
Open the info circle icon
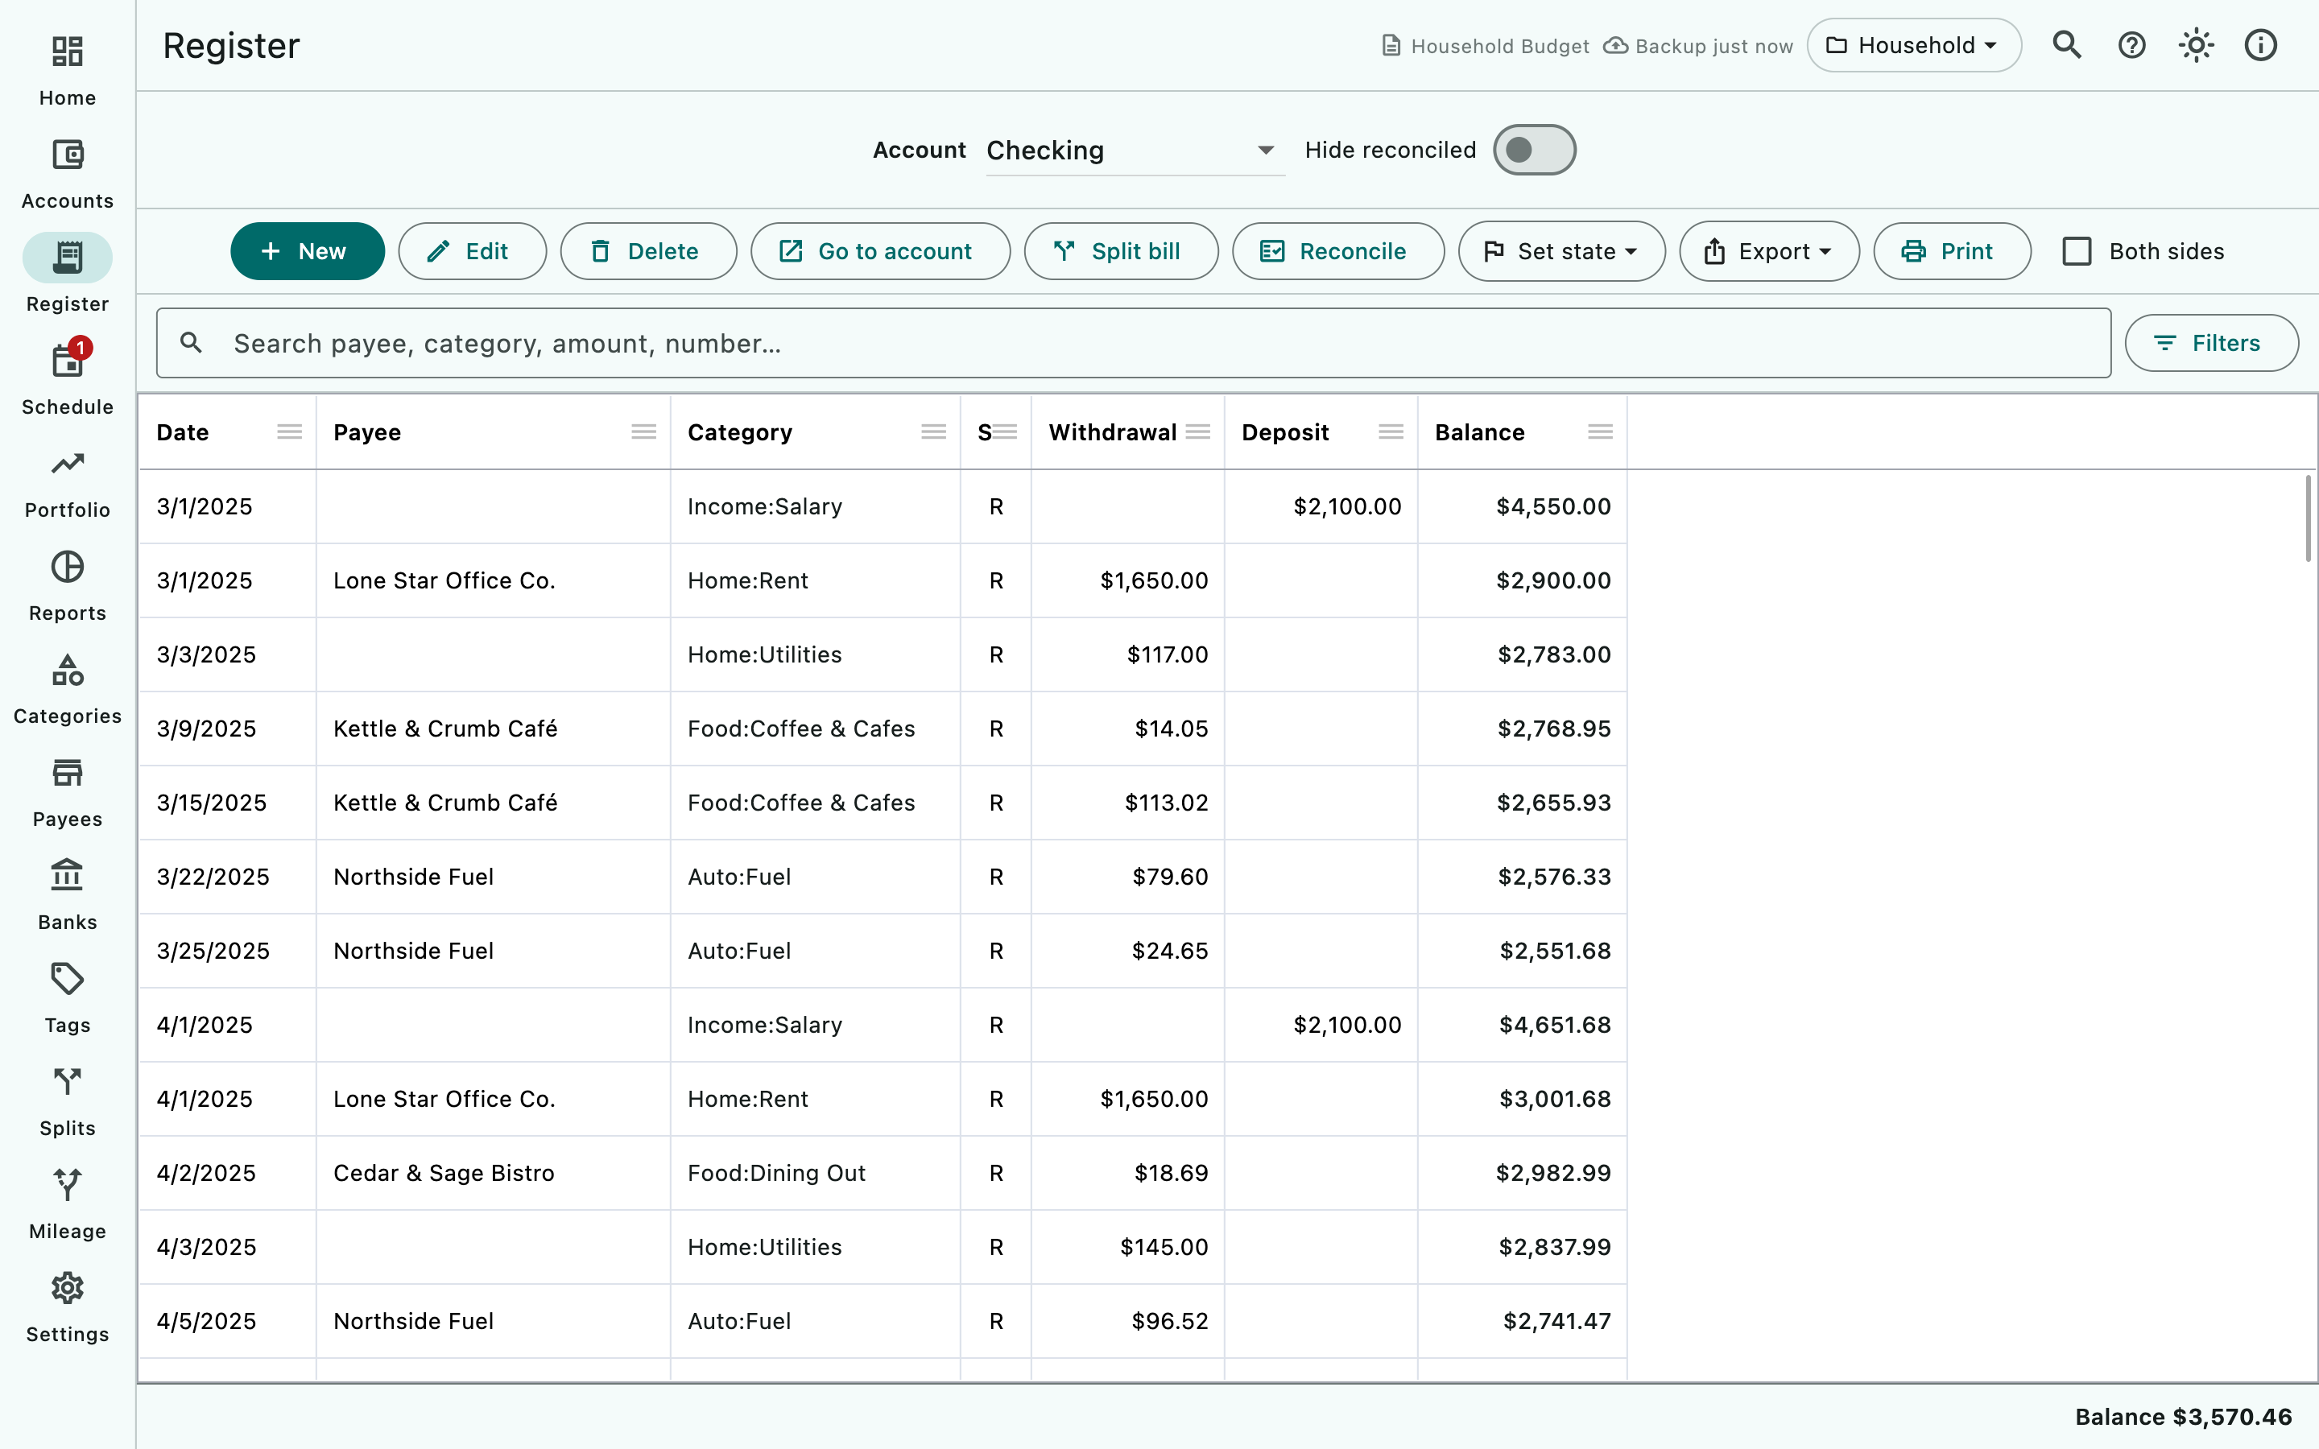pos(2260,45)
